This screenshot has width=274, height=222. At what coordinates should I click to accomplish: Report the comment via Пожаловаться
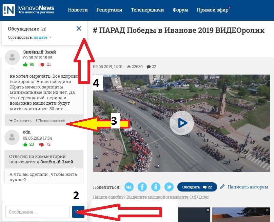tap(51, 121)
